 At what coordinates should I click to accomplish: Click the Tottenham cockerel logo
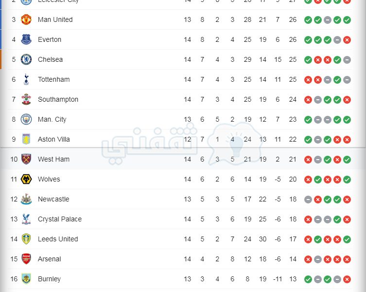tap(26, 79)
